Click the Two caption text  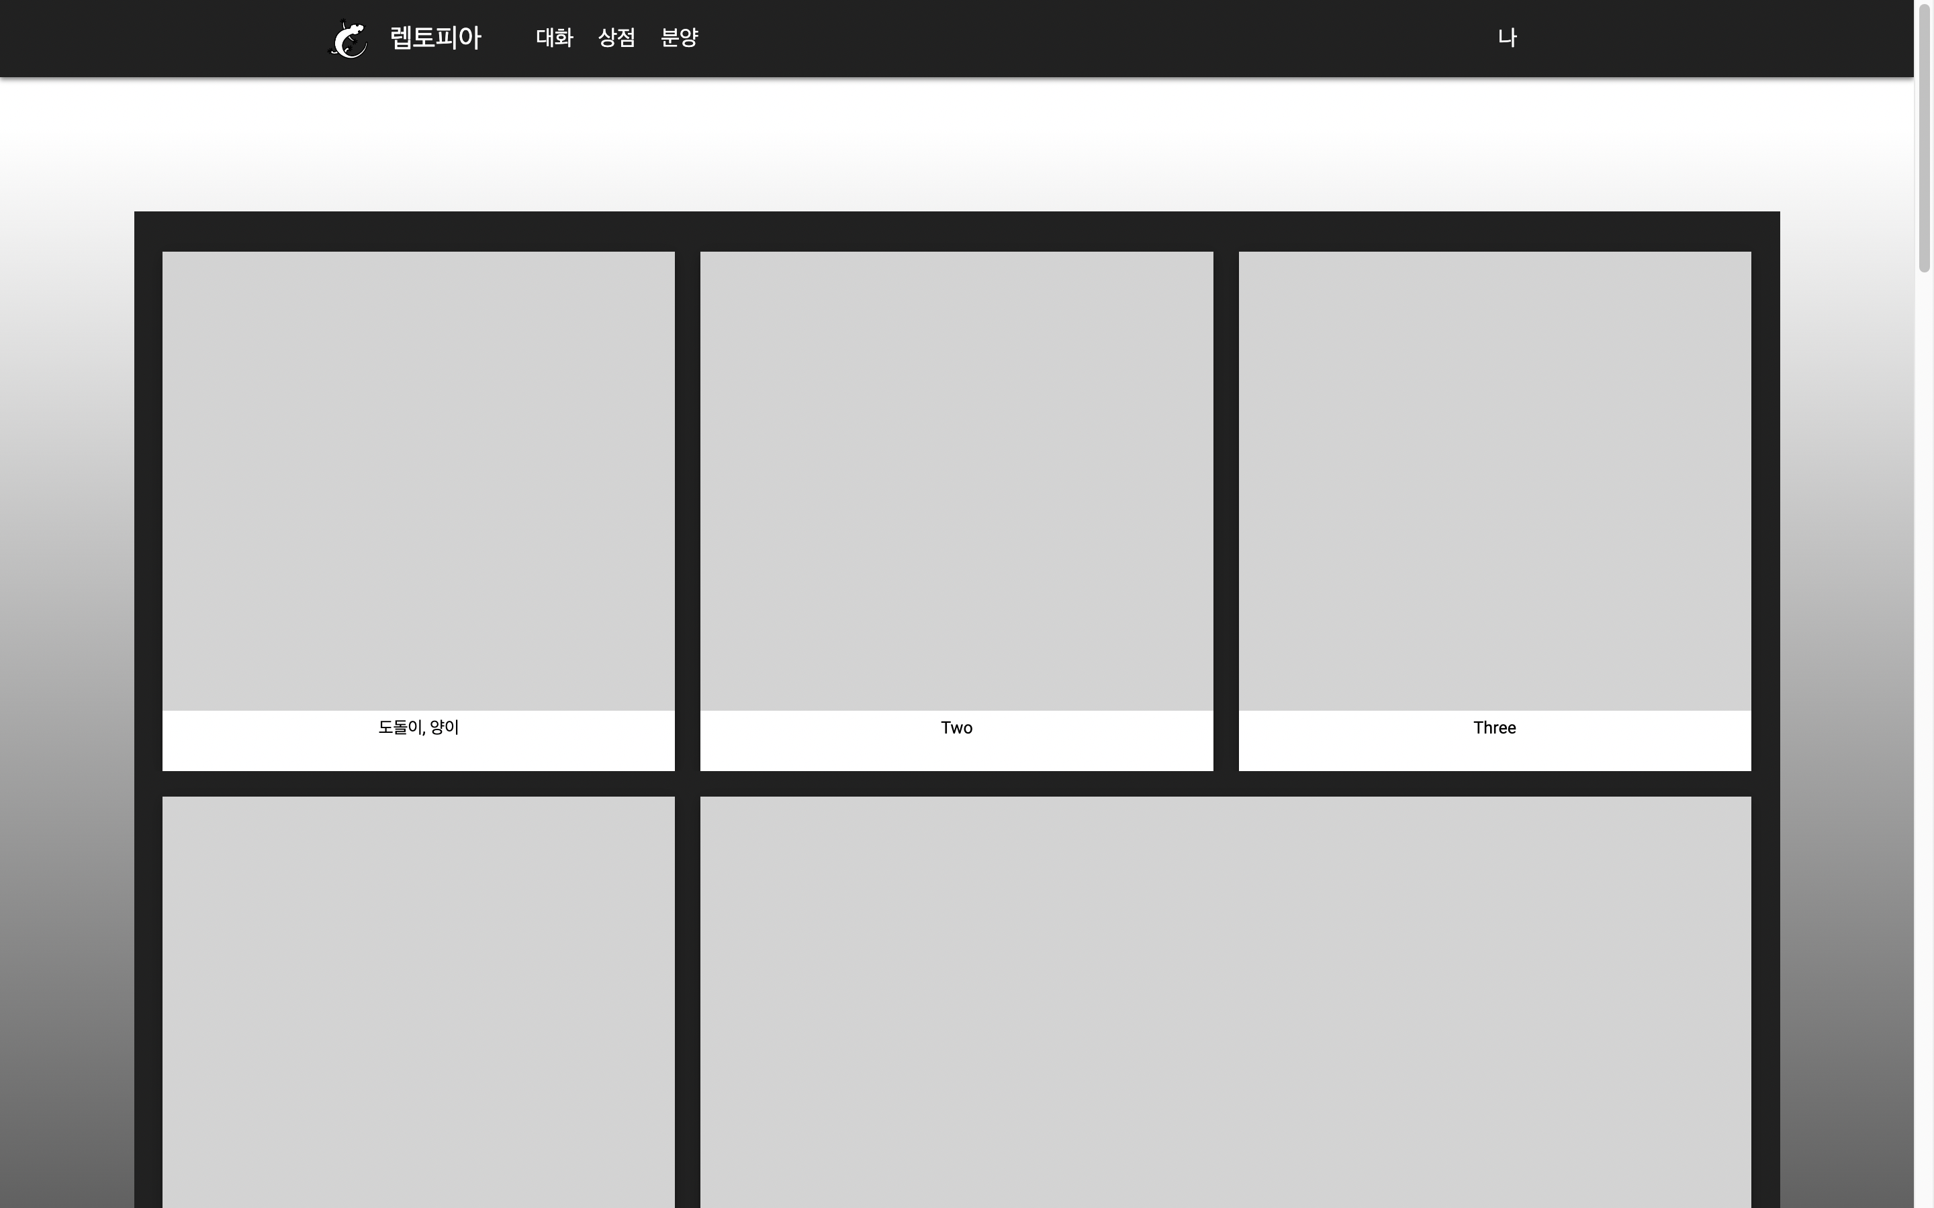(957, 727)
